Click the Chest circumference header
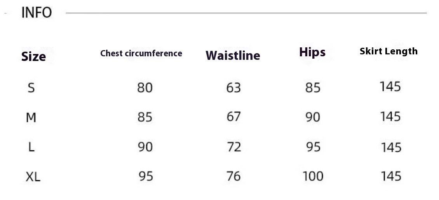The height and width of the screenshot is (200, 439). 141,53
